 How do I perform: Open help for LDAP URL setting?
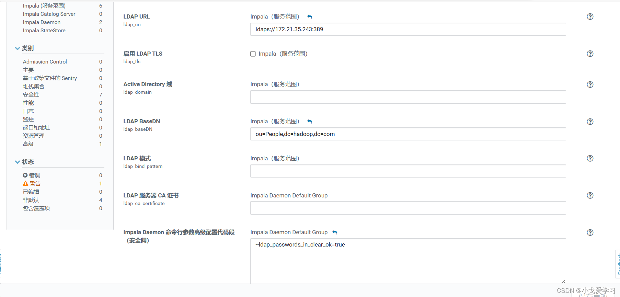pyautogui.click(x=590, y=16)
